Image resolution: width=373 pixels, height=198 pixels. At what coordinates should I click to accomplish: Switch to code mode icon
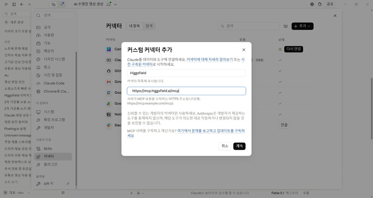click(x=62, y=4)
